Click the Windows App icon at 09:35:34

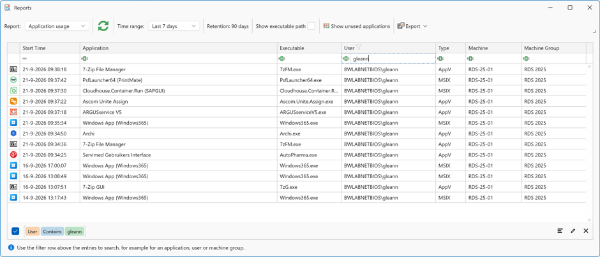pyautogui.click(x=13, y=123)
